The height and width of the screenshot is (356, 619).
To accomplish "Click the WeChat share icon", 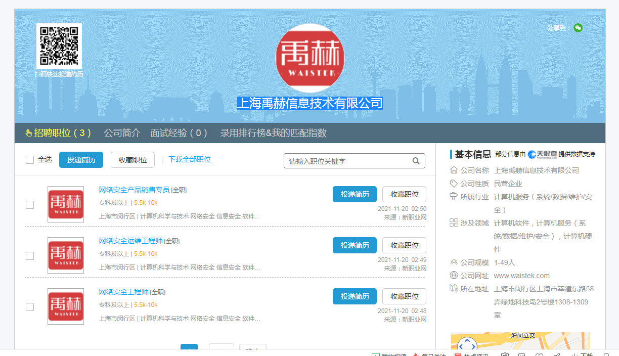I will click(x=578, y=28).
